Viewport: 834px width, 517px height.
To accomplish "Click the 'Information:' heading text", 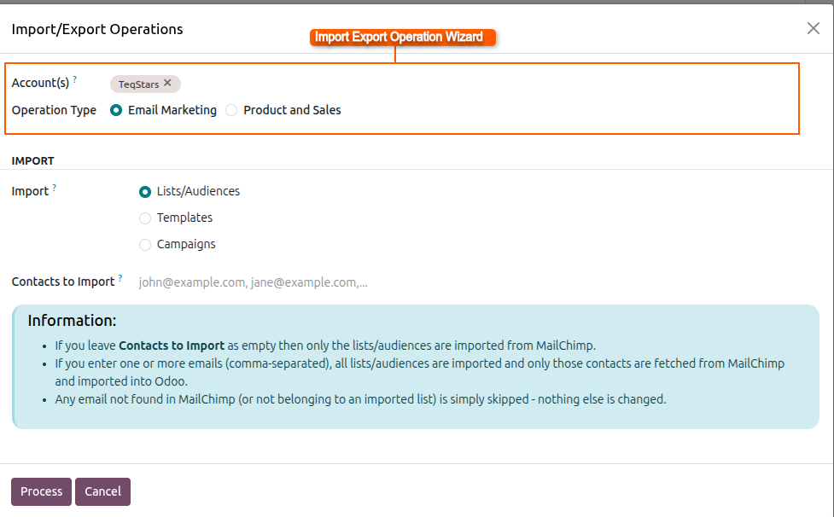I will (72, 321).
